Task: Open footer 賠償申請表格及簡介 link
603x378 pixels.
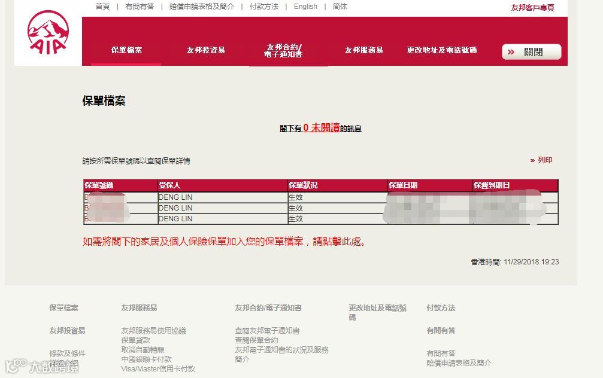Action: (459, 363)
